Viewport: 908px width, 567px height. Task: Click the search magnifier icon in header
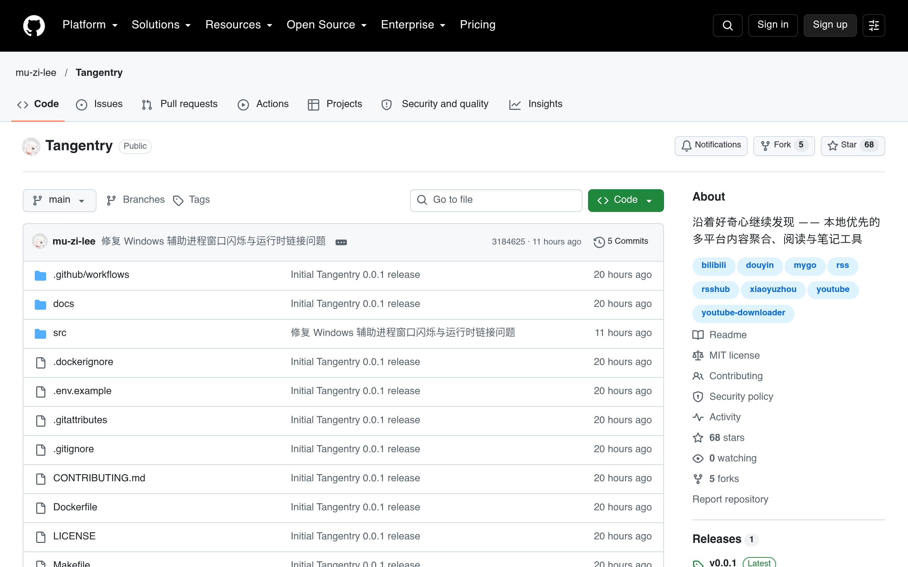point(727,25)
